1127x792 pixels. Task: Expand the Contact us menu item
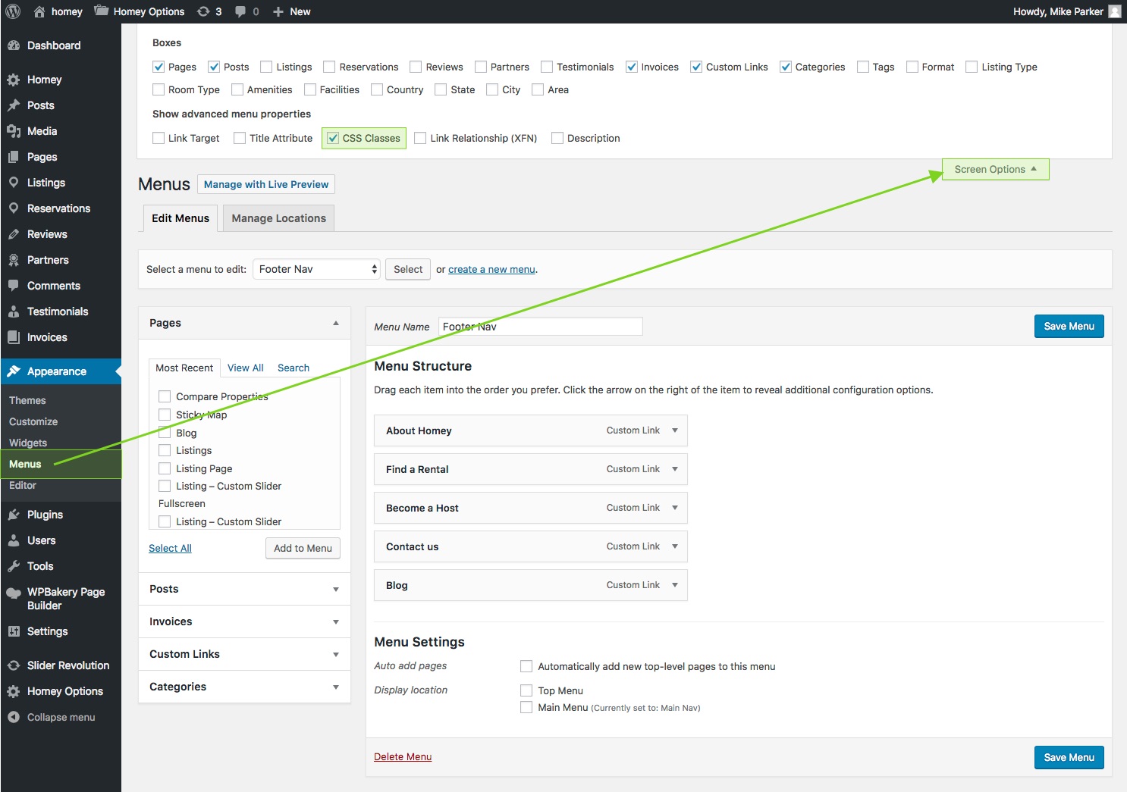[x=675, y=546]
